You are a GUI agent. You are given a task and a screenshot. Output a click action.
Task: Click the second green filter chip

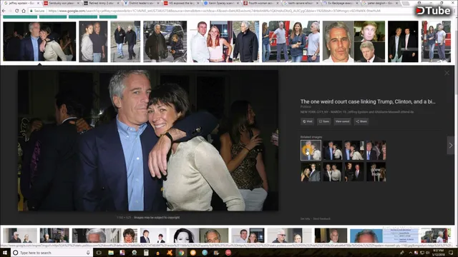click(x=53, y=17)
